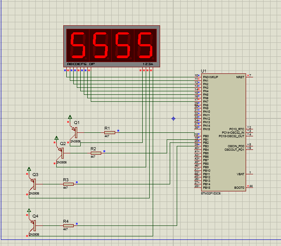Click the 2N3906 label under Q4
The width and height of the screenshot is (281, 246).
pyautogui.click(x=34, y=234)
